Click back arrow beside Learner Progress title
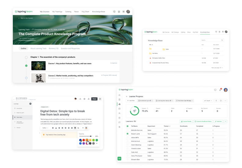This screenshot has height=168, width=242. pos(127,97)
